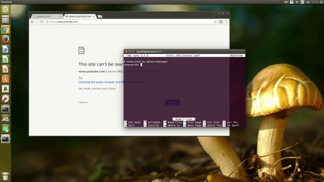The width and height of the screenshot is (324, 182).
Task: Open Ubuntu Software Center icon
Action: (6, 79)
